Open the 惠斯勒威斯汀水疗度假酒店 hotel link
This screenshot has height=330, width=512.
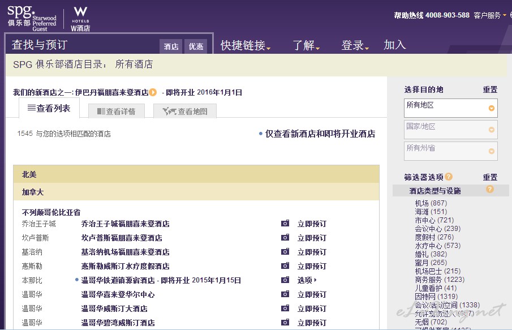pyautogui.click(x=126, y=266)
